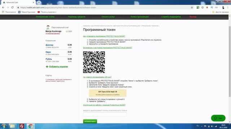Open FileZilla from the taskbar
231x129 pixels.
tap(22, 126)
